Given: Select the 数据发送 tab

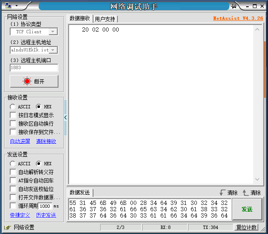Looking at the screenshot, I should [80, 193].
